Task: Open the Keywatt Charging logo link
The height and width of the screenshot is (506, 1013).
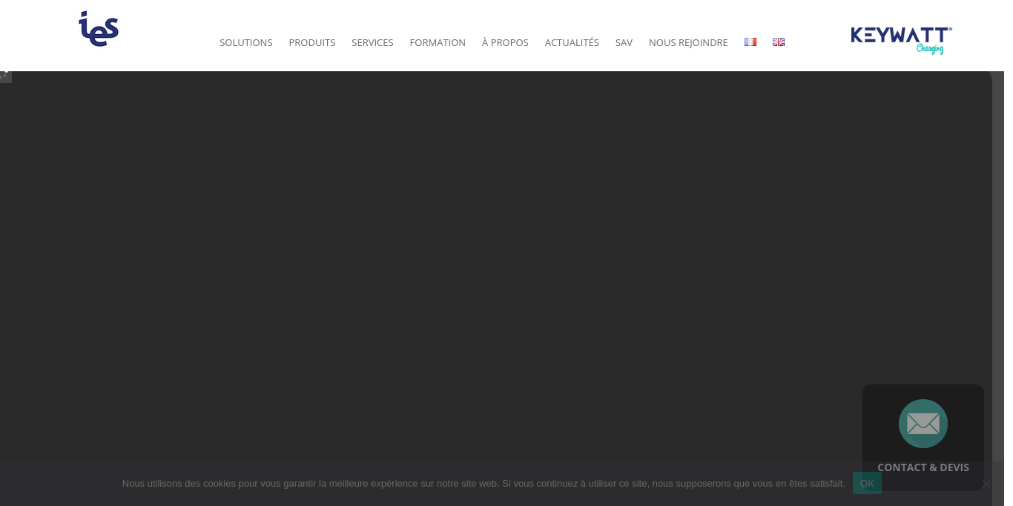Action: 901,40
